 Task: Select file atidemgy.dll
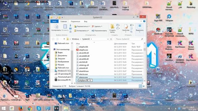pos(84,65)
